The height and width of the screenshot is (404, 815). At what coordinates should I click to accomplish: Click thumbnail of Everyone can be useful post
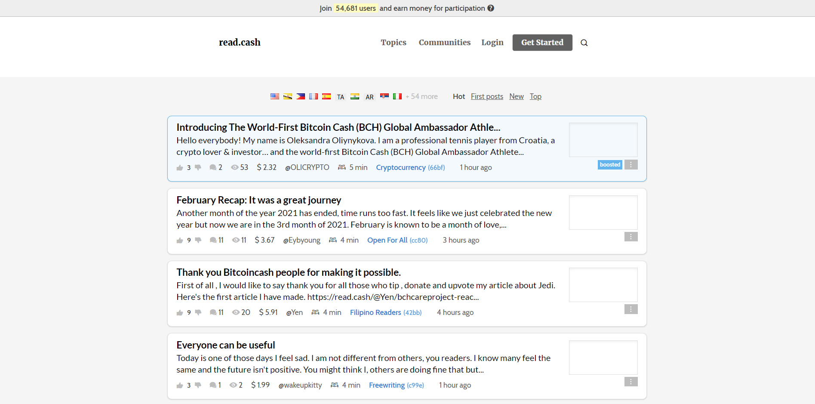(x=603, y=358)
